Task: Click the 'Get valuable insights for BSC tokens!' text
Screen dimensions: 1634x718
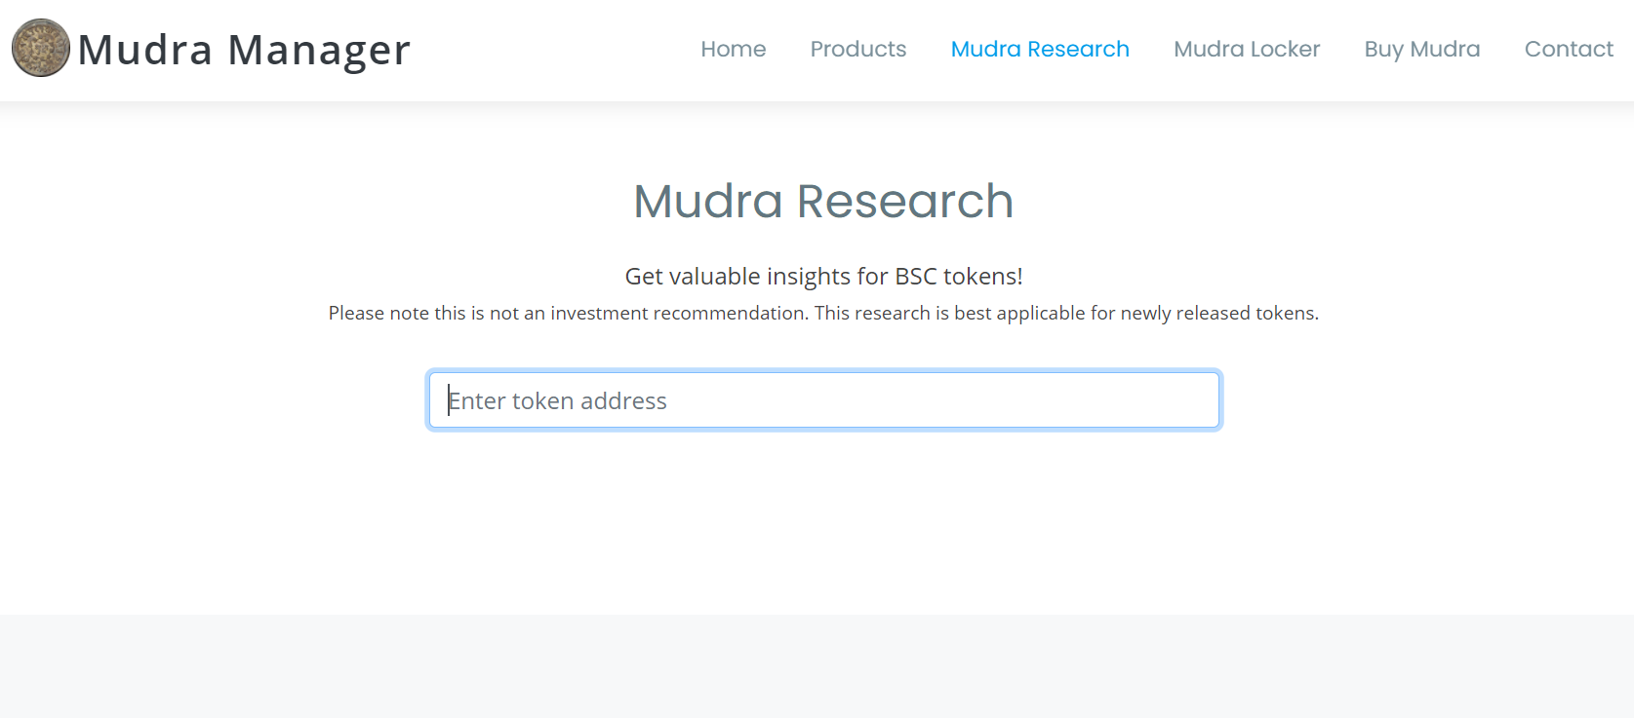Action: (x=823, y=277)
